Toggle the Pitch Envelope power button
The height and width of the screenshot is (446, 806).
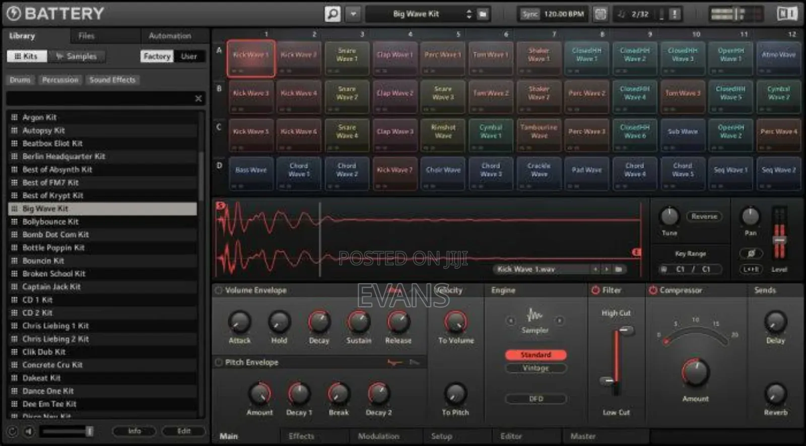pos(219,362)
